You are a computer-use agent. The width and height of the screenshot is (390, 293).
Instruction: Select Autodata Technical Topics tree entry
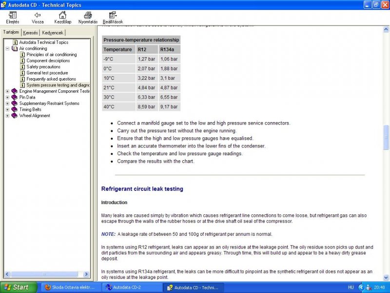pyautogui.click(x=44, y=42)
